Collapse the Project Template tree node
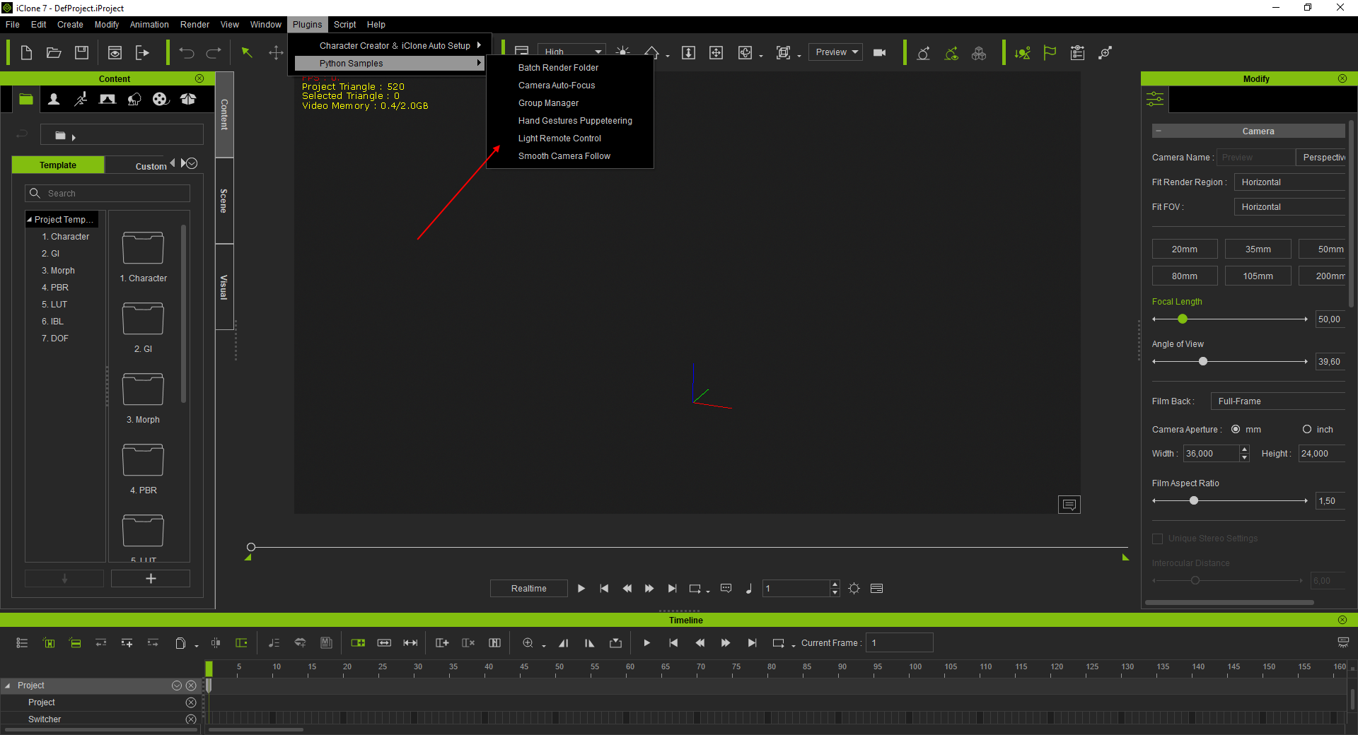The image size is (1358, 735). [x=30, y=219]
